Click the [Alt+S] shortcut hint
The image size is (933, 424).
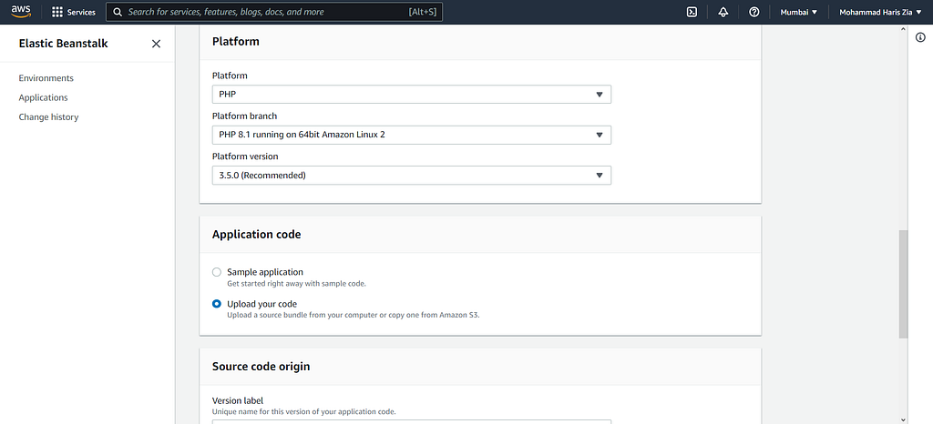(x=423, y=12)
